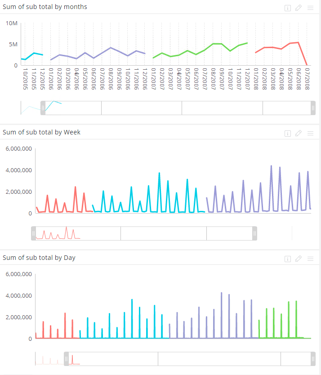
Task: Click the red 2008 line in months chart
Action: [290, 43]
